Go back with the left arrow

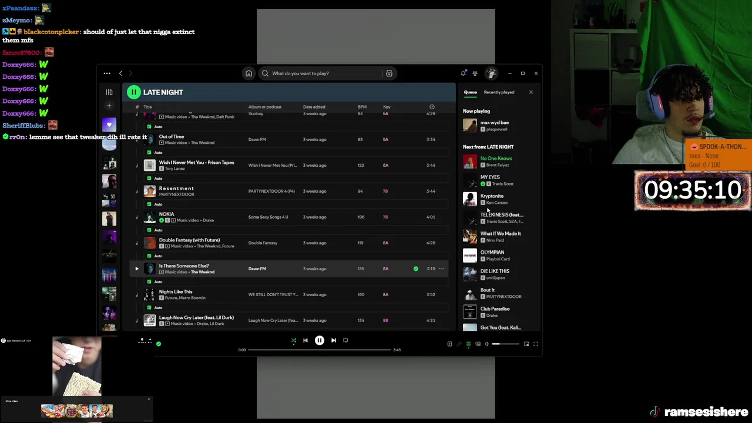click(x=120, y=73)
